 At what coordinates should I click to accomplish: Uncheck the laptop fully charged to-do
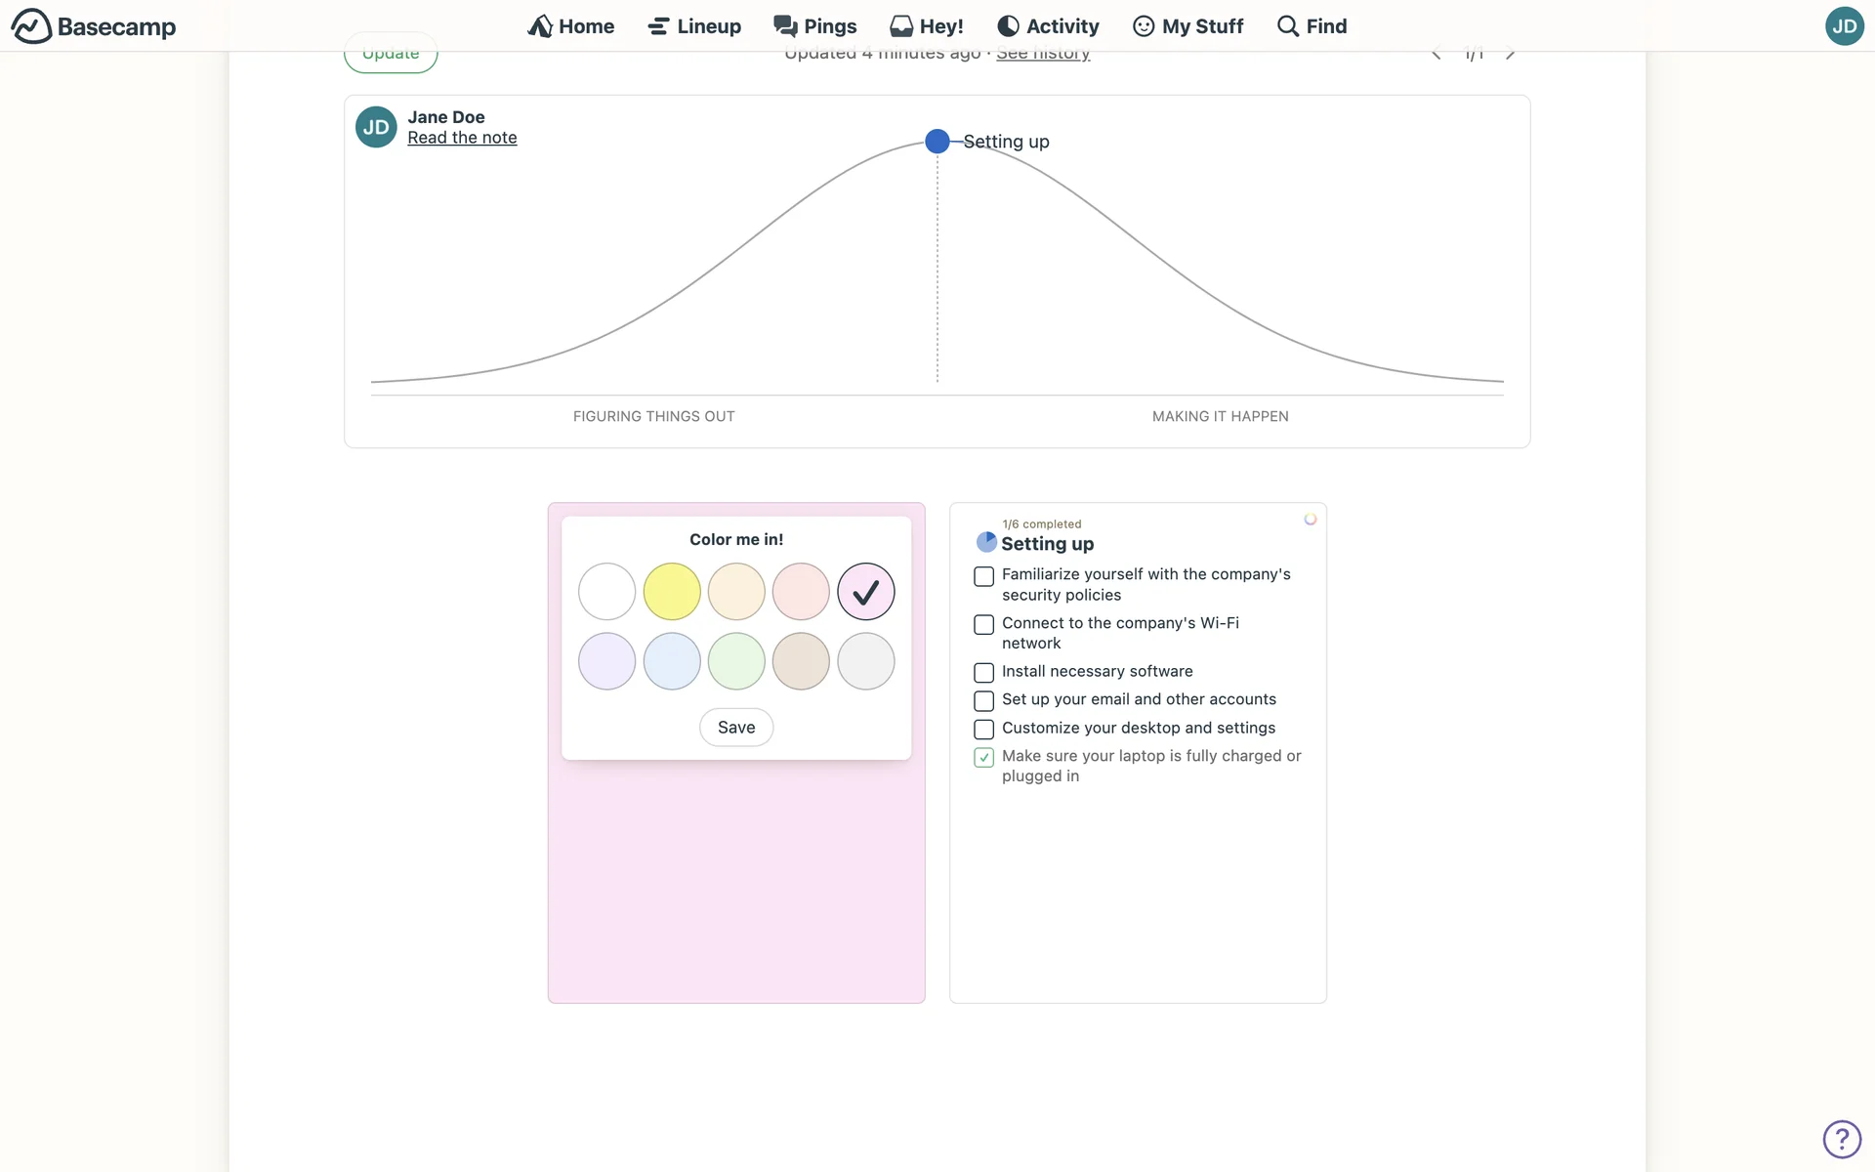[984, 758]
